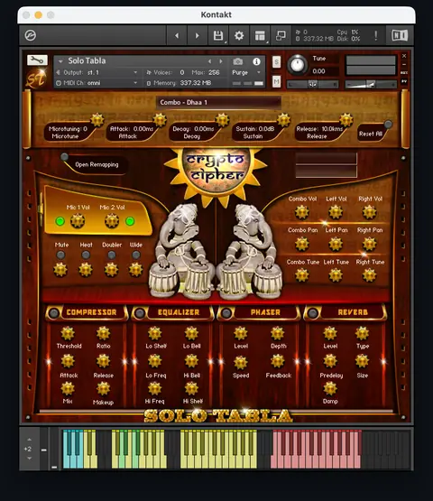Click the reverb Predelay knob
Image resolution: width=433 pixels, height=501 pixels.
click(x=330, y=361)
